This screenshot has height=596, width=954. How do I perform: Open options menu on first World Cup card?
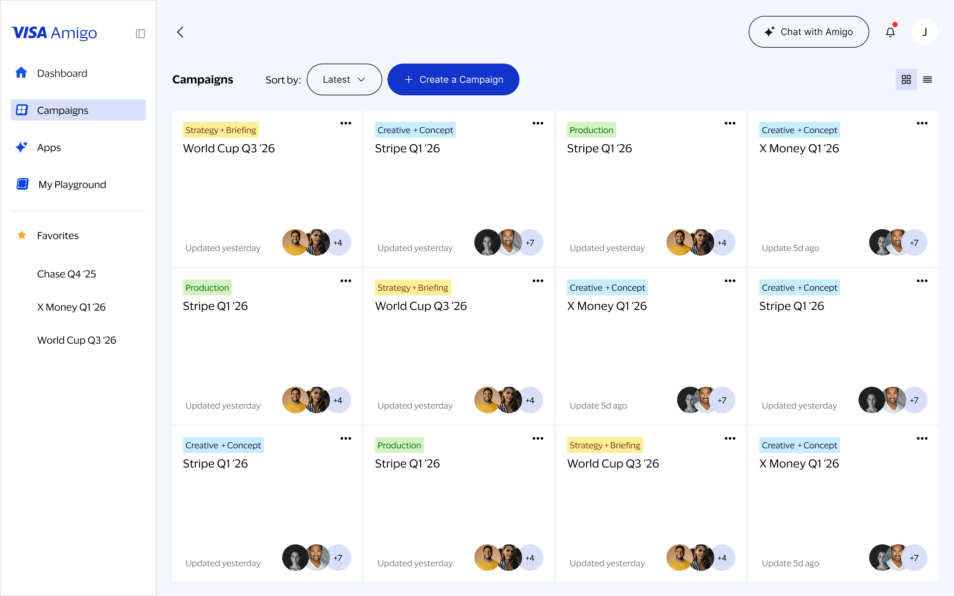[345, 124]
